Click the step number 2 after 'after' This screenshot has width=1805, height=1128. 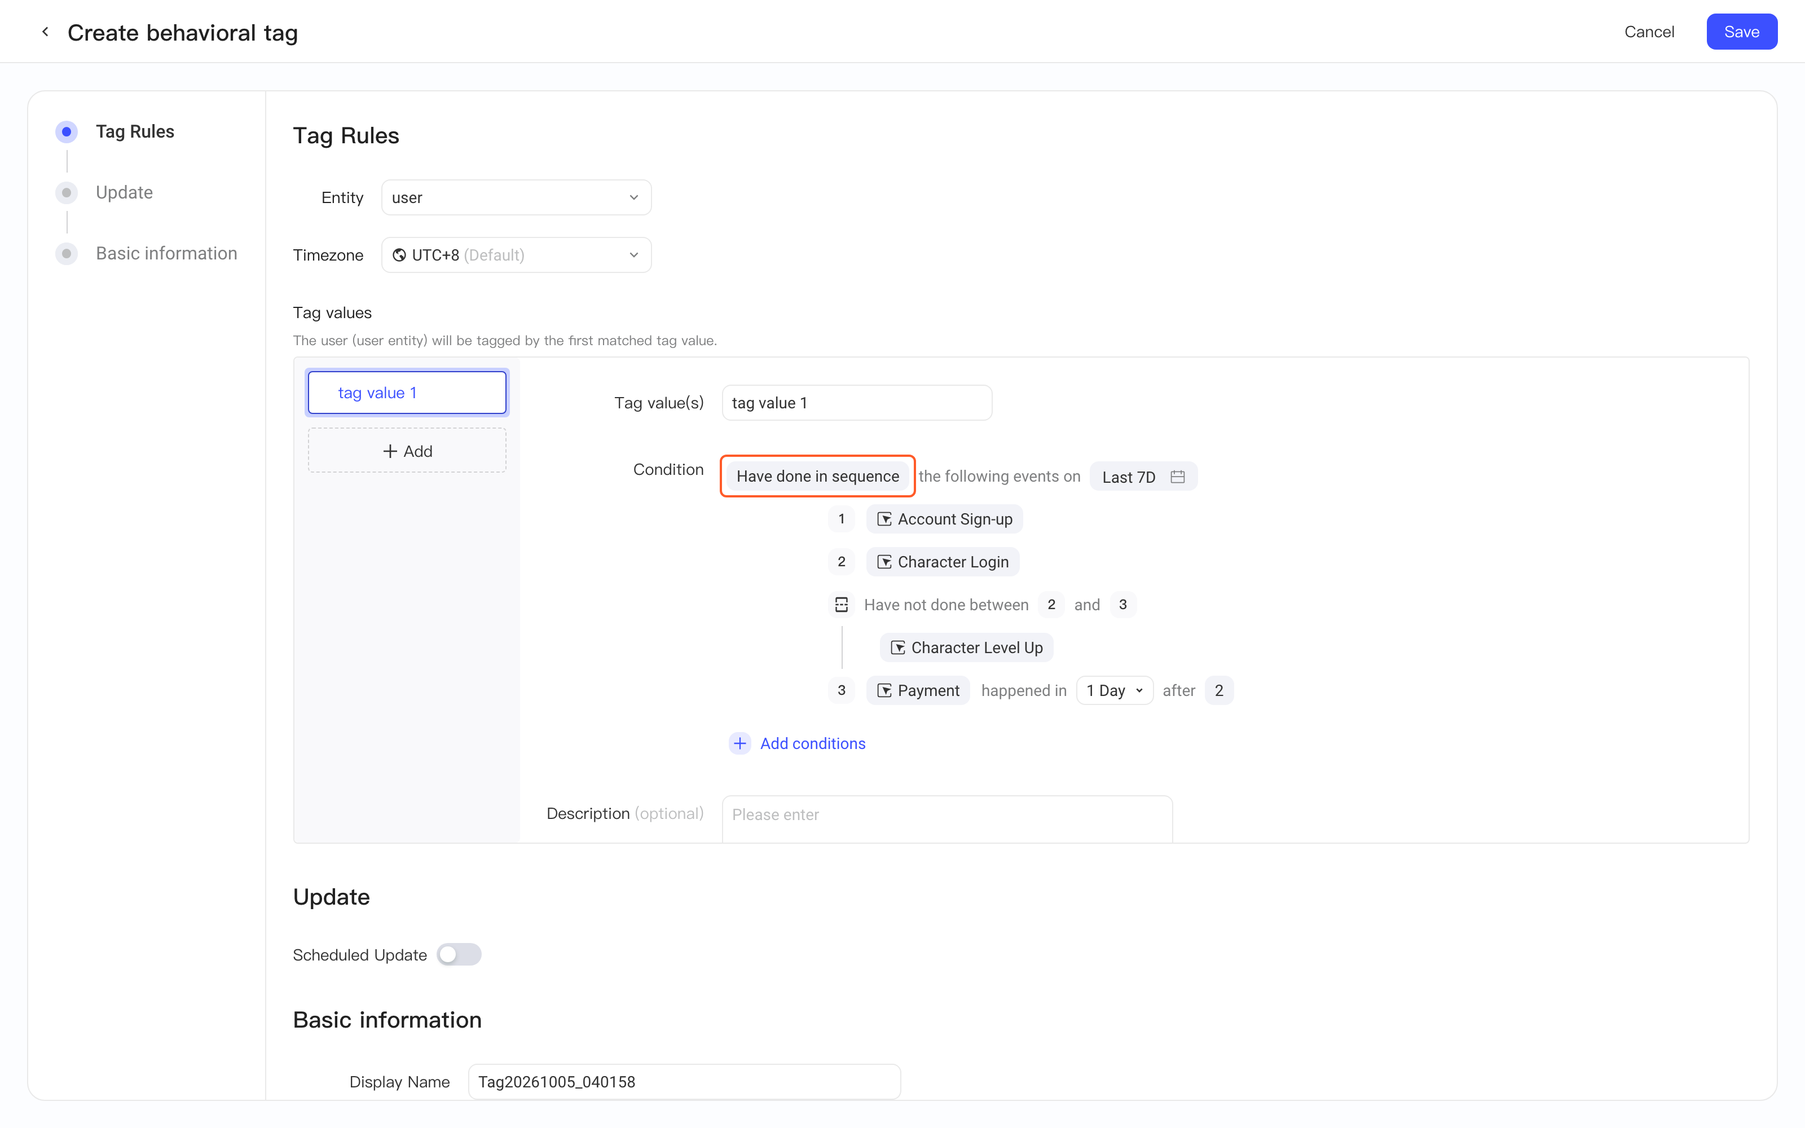(1219, 691)
